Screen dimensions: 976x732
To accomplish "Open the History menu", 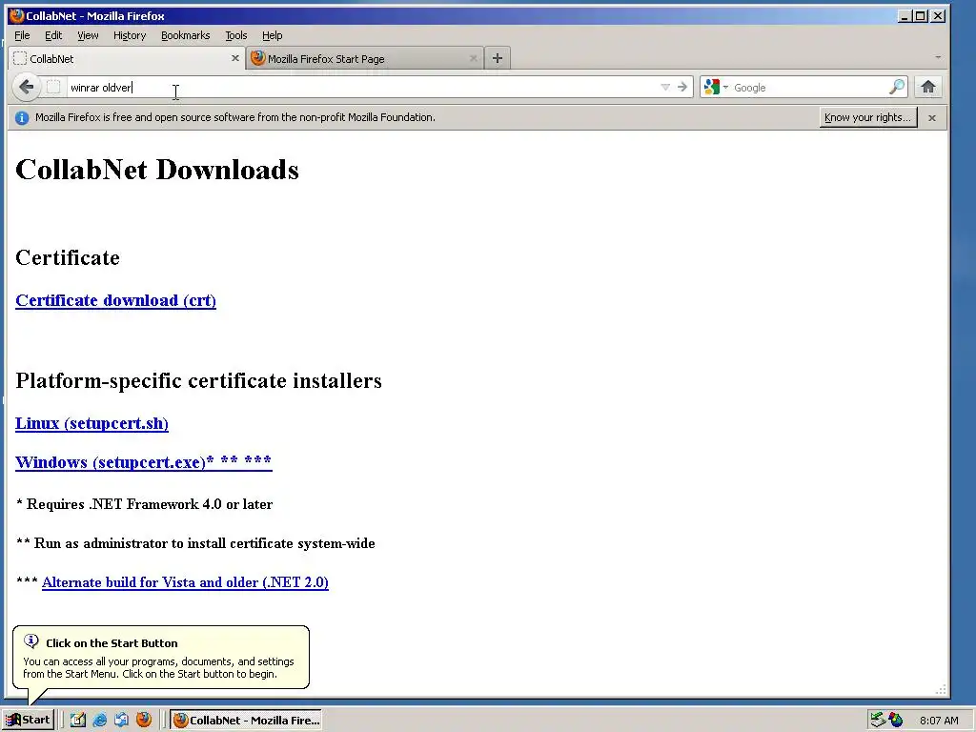I will pyautogui.click(x=130, y=35).
